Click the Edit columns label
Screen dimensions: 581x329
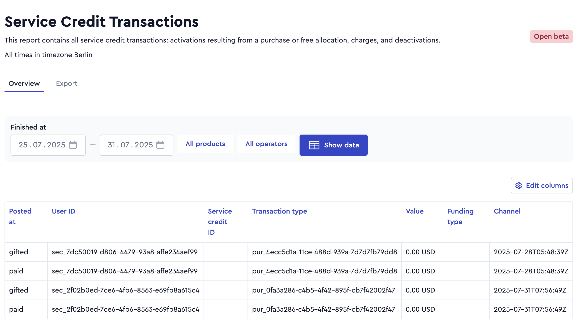click(547, 186)
